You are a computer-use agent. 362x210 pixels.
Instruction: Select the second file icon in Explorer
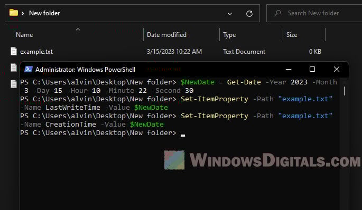tap(14, 68)
